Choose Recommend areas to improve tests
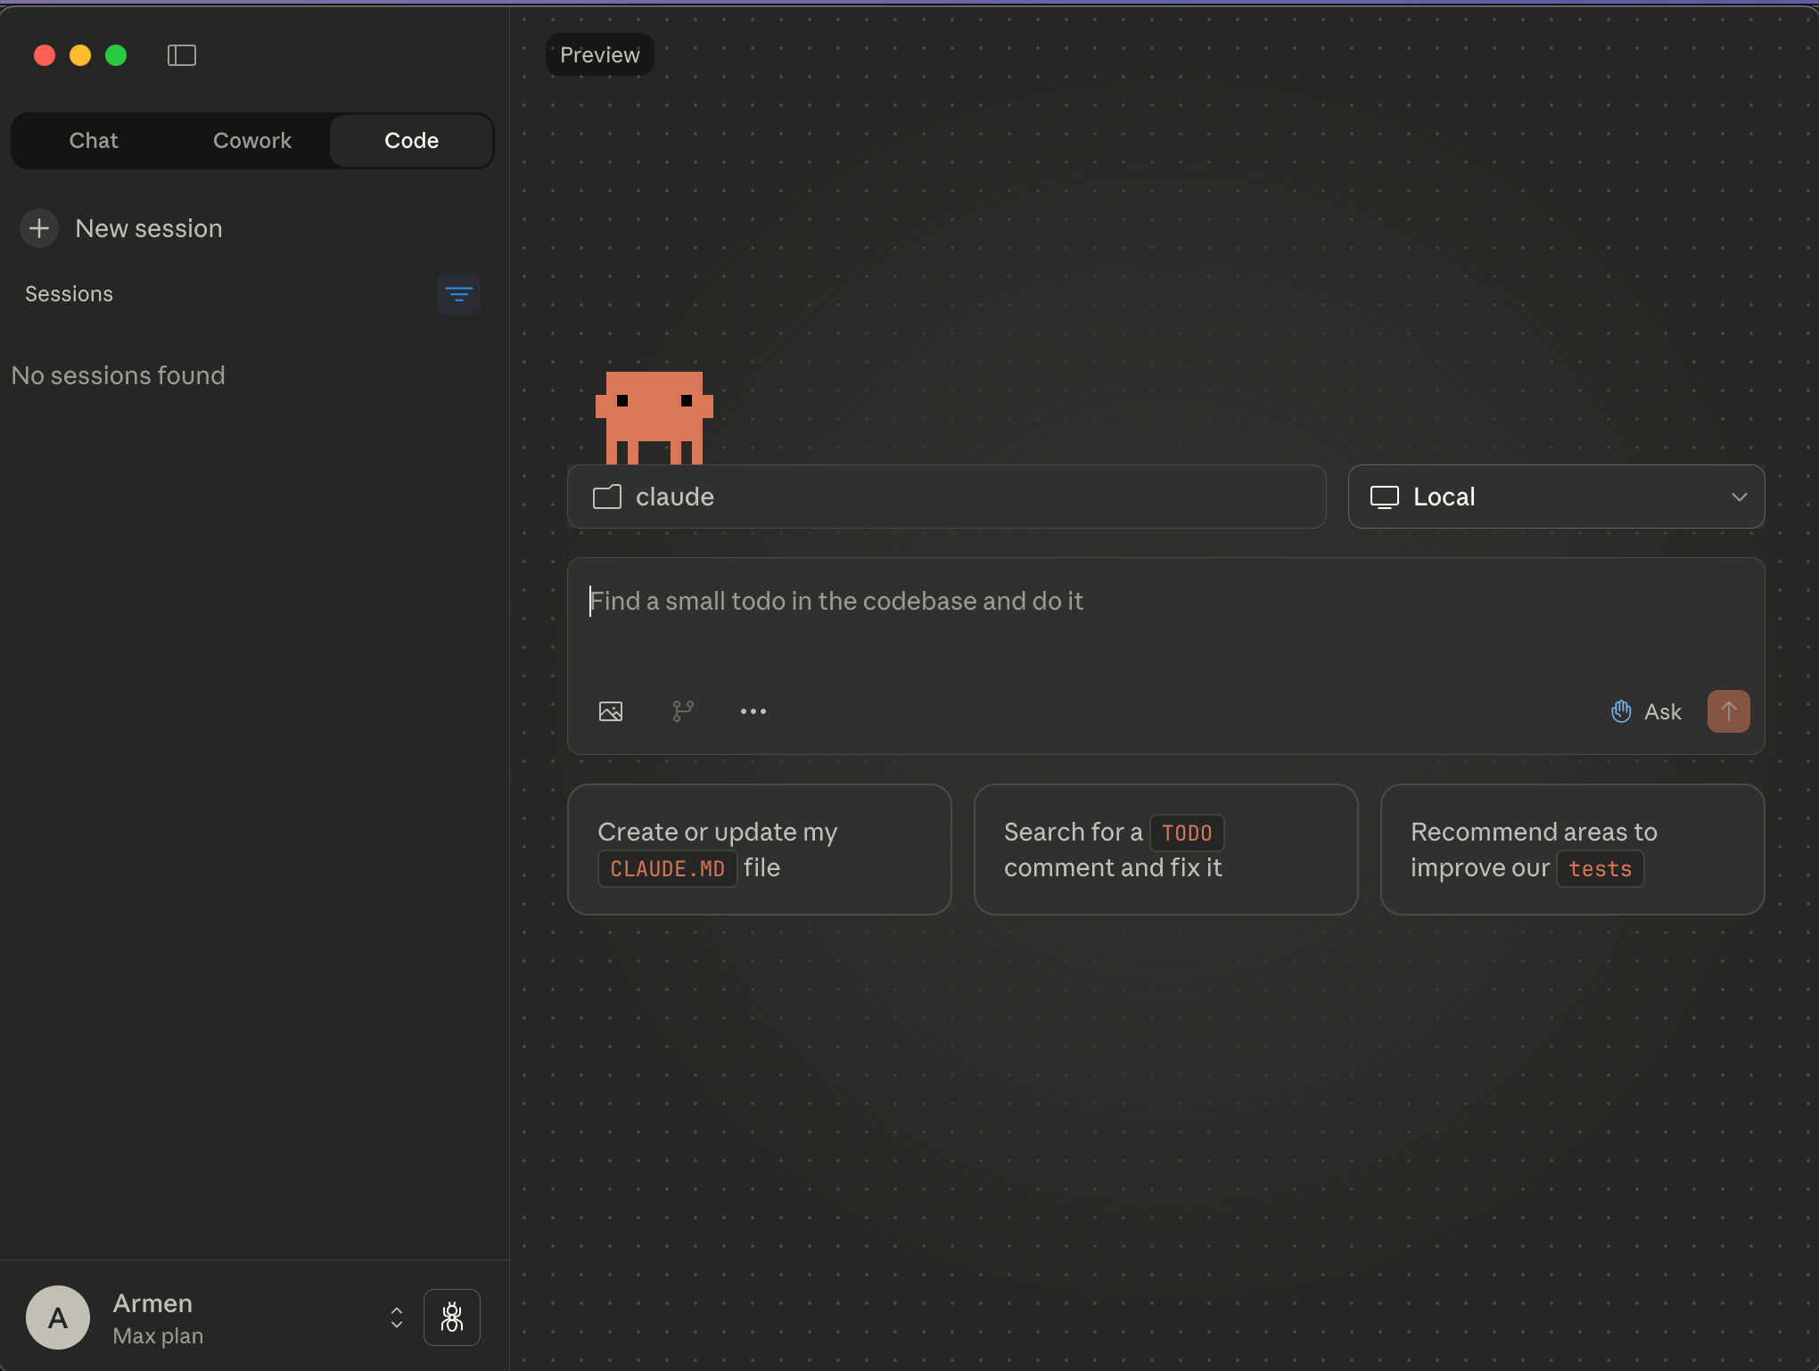1819x1371 pixels. [x=1573, y=850]
